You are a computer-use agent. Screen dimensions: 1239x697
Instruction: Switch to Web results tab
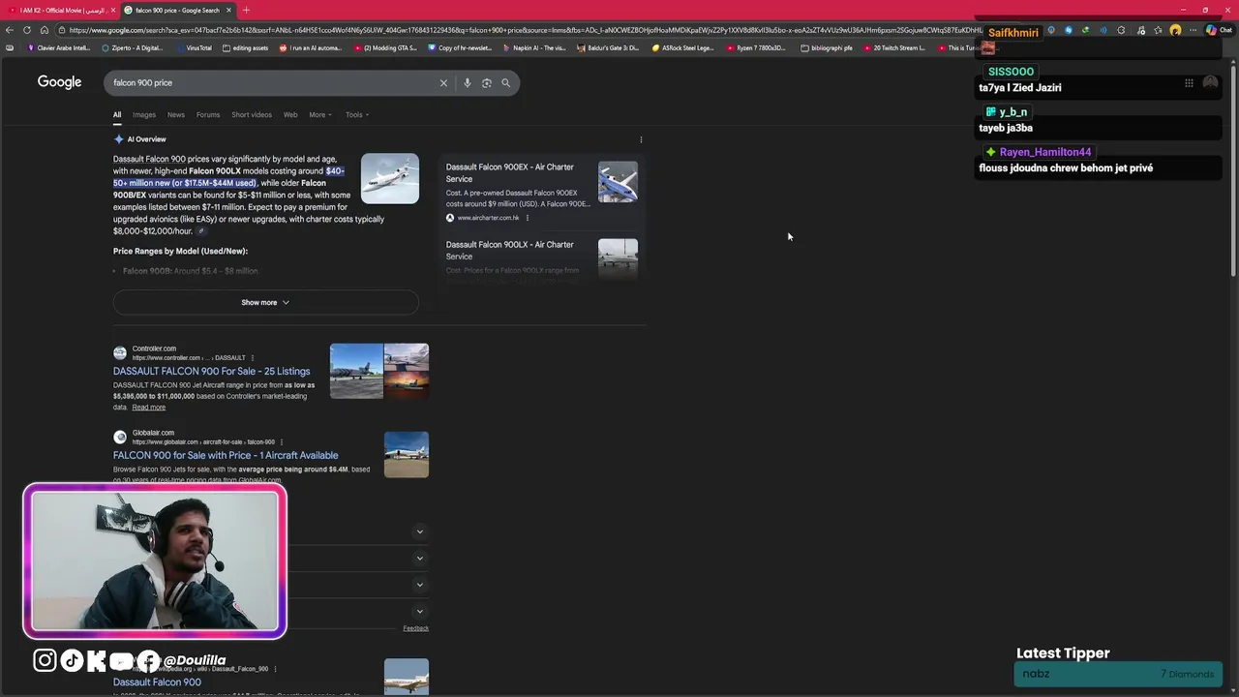[x=290, y=114]
